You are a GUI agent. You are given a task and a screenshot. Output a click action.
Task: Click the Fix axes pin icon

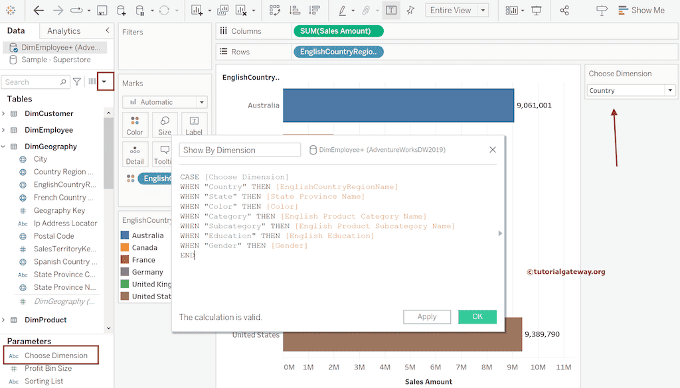[x=410, y=11]
